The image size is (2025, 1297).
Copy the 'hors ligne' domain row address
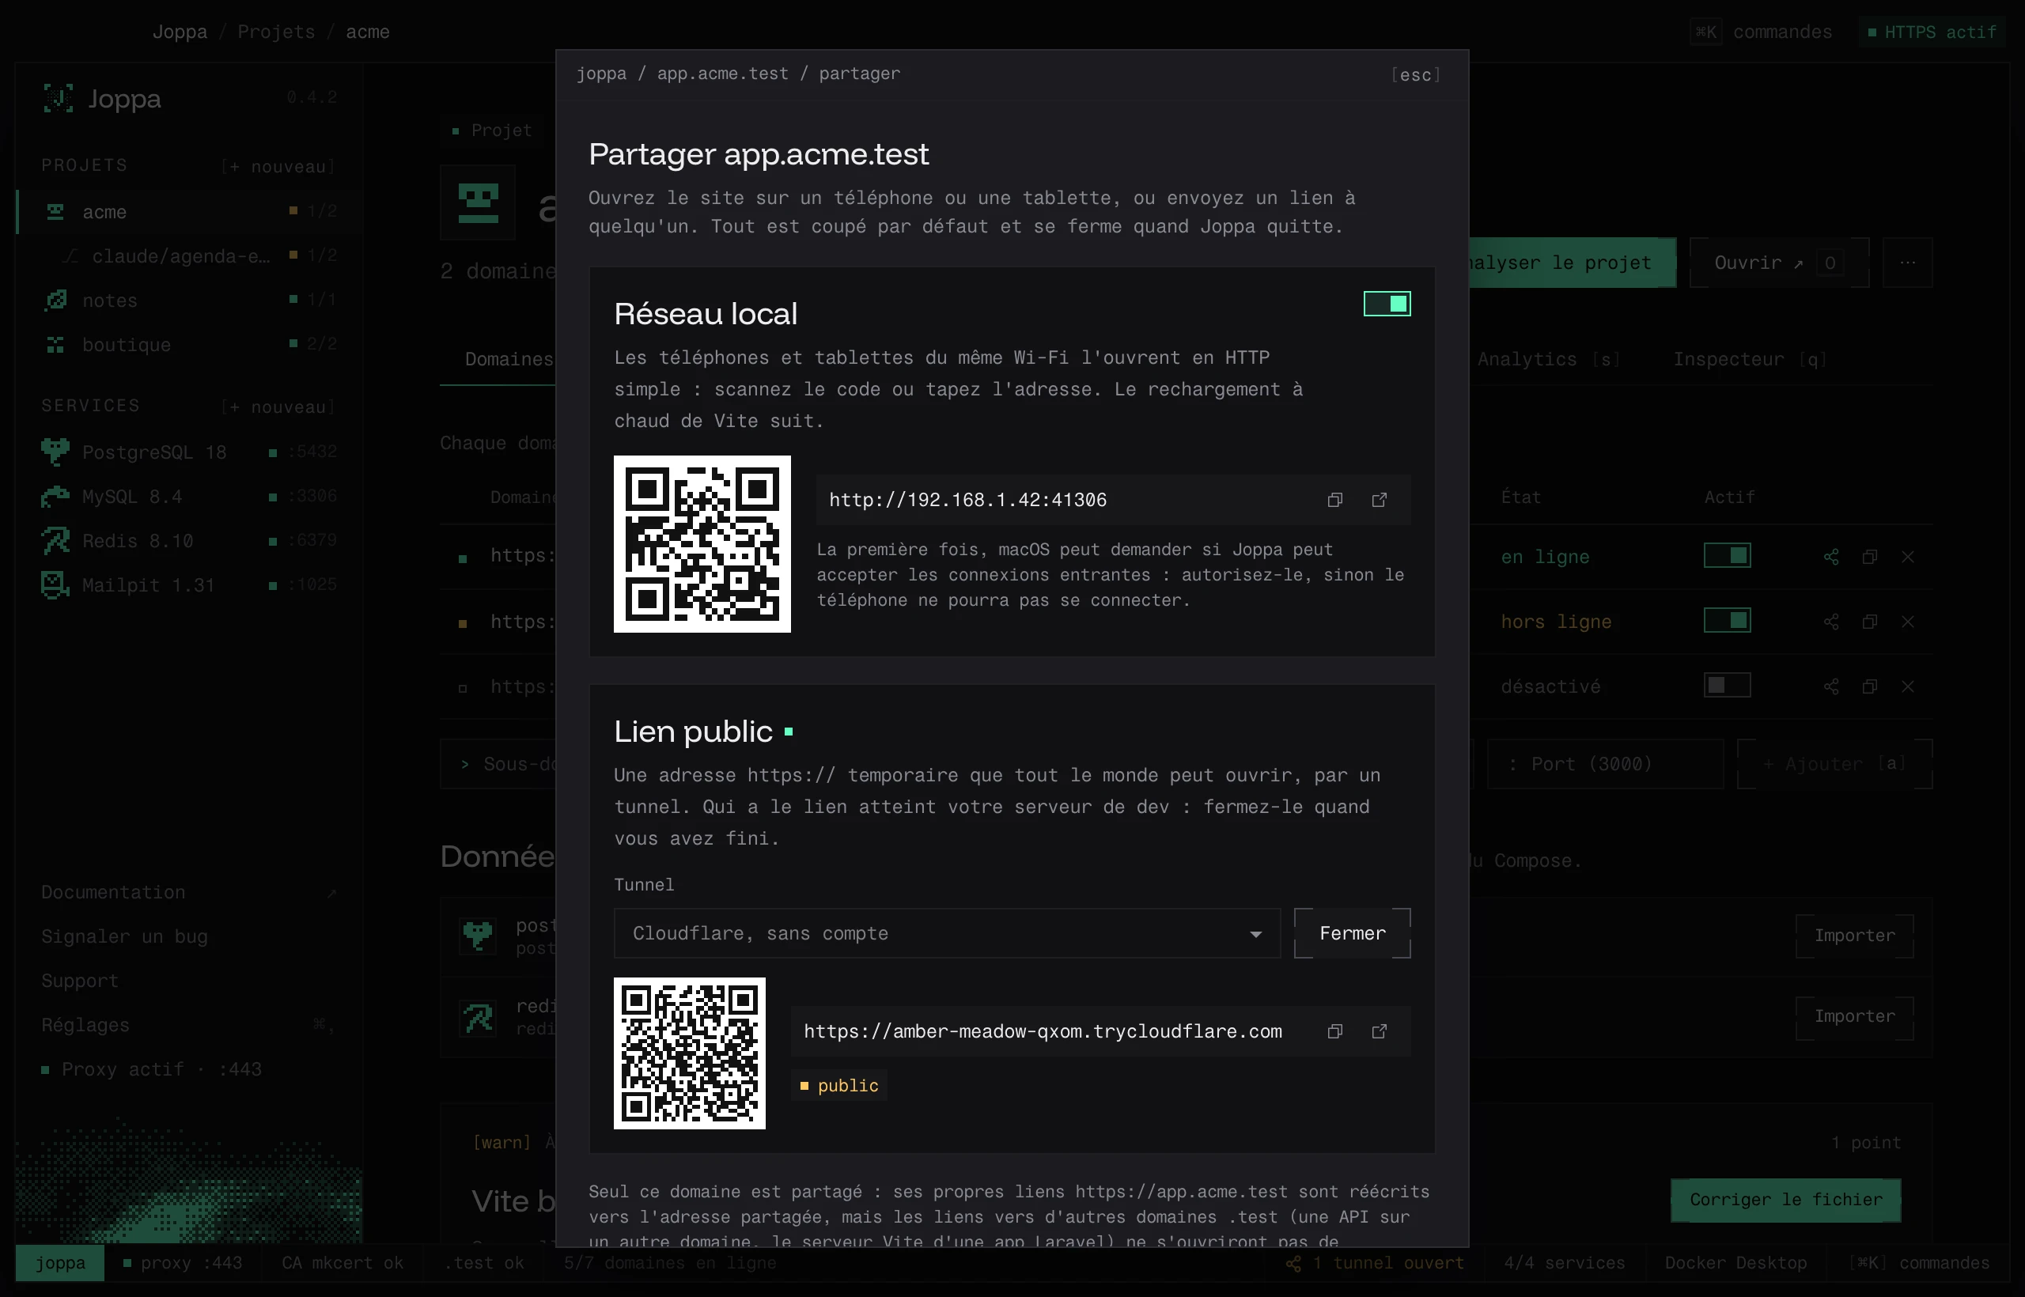coord(1869,622)
